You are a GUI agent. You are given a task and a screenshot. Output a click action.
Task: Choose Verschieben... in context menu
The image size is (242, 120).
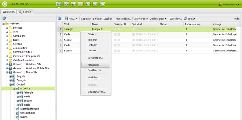coord(96,58)
